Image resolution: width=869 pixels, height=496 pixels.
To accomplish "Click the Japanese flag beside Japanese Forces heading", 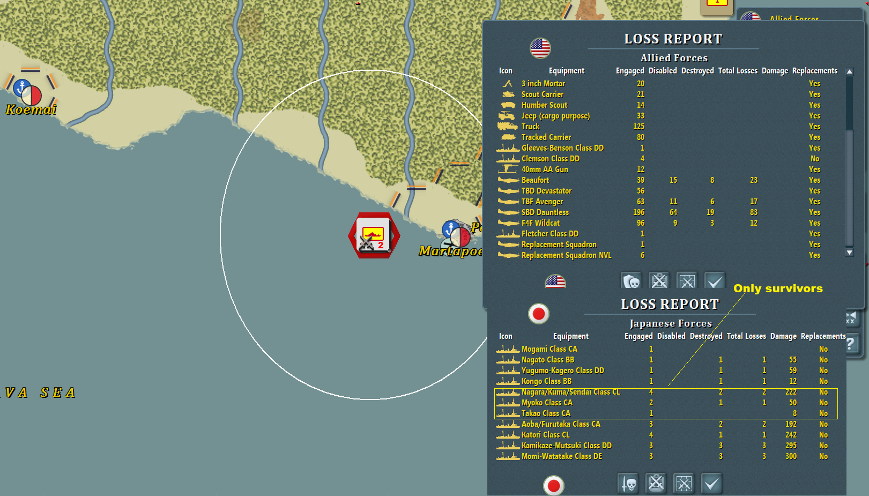I will tap(539, 314).
